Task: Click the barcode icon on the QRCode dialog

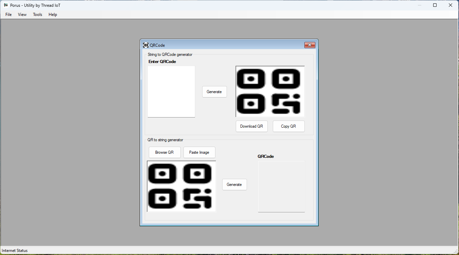Action: 145,45
